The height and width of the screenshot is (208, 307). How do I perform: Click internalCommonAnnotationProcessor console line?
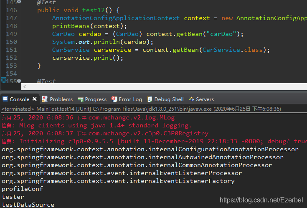pos(137,165)
